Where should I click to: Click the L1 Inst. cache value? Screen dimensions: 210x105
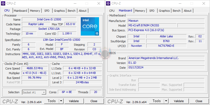pos(82,73)
